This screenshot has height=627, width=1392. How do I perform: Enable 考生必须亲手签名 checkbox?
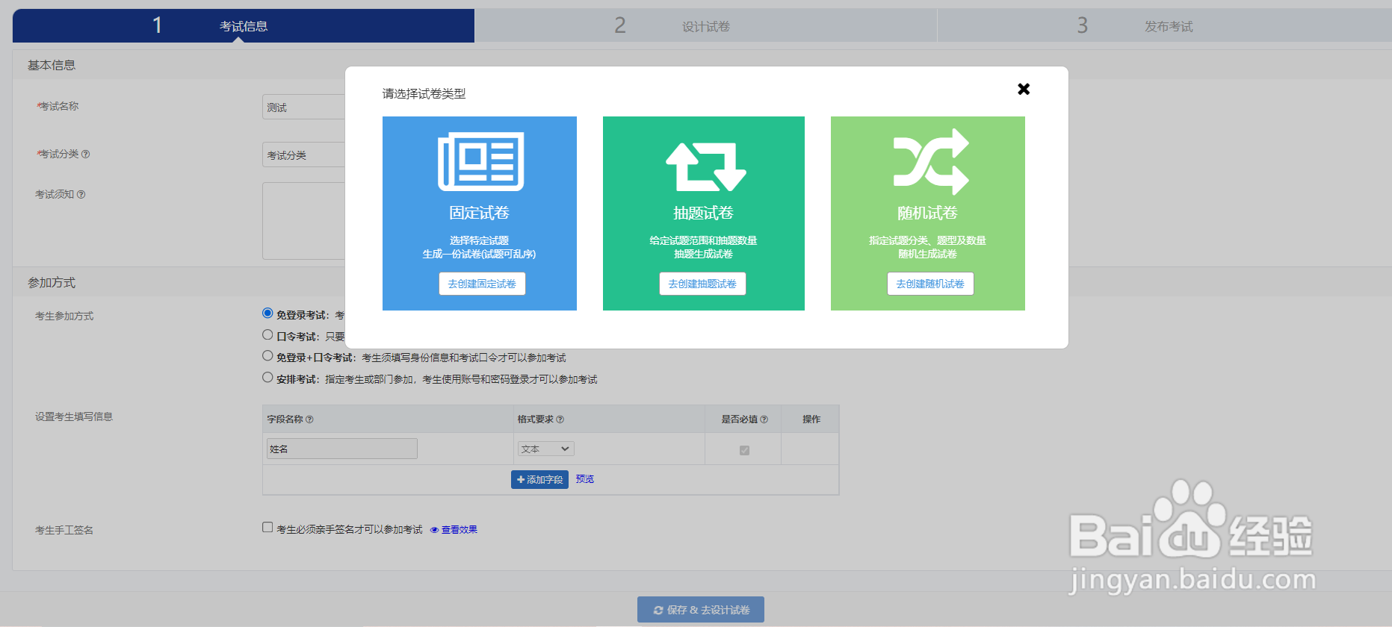[x=267, y=528]
